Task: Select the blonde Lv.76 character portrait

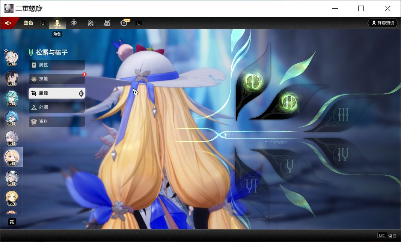Action: click(x=12, y=198)
